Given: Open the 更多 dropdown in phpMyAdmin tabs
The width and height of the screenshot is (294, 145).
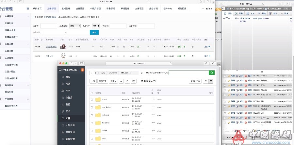Looking at the screenshot, I should 285,13.
